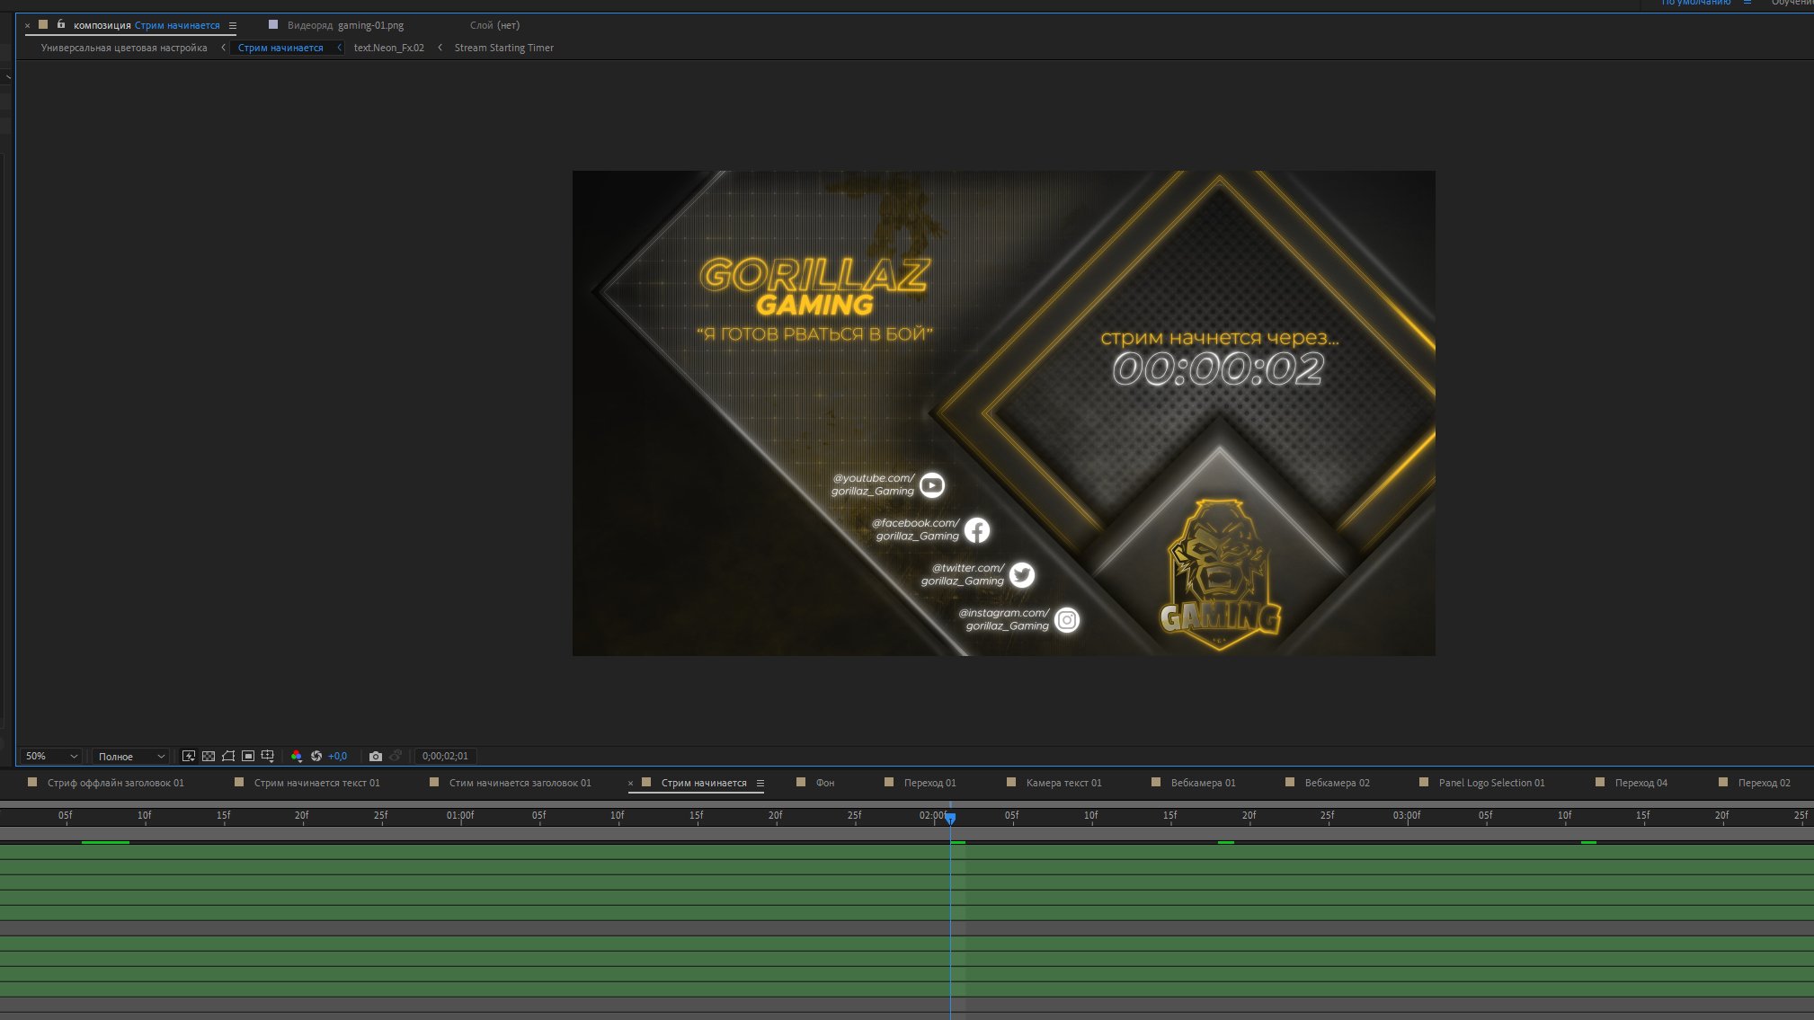Adjust the +0,0 exposure value
Screen dimensions: 1814x1020
[x=338, y=757]
